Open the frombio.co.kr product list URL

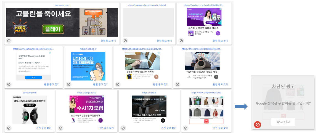(204, 5)
